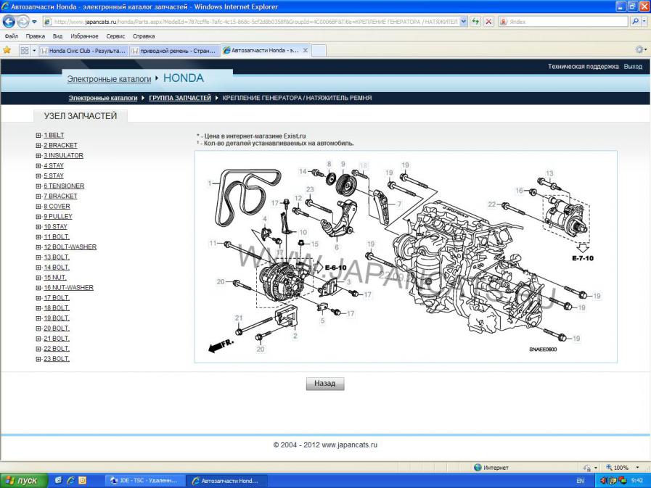The height and width of the screenshot is (488, 651).
Task: Click the search magnifier icon
Action: 635,22
